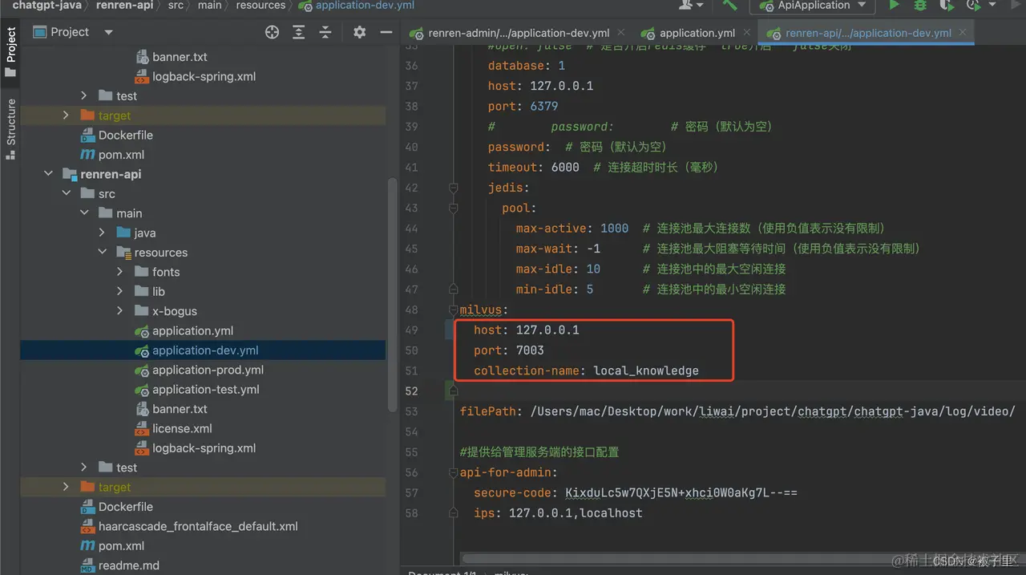Close the renren-admin application-dev.yml tab
Viewport: 1026px width, 575px height.
(622, 33)
